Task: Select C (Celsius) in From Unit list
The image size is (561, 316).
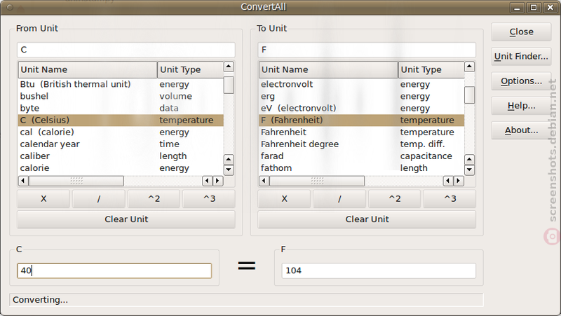Action: tap(121, 120)
